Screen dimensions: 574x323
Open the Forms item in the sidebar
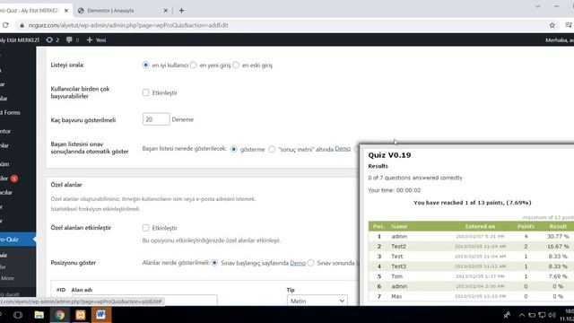(x=10, y=112)
